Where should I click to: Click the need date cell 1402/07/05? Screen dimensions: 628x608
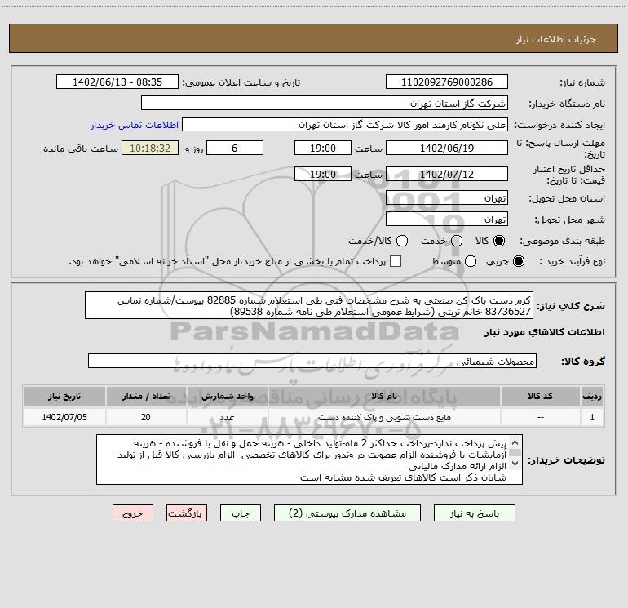coord(64,417)
